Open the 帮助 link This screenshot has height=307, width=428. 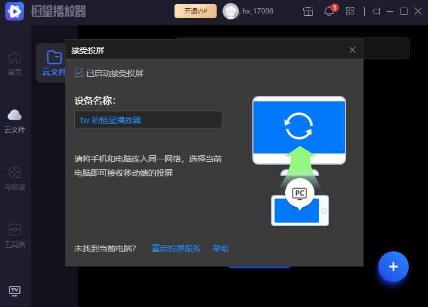(221, 248)
